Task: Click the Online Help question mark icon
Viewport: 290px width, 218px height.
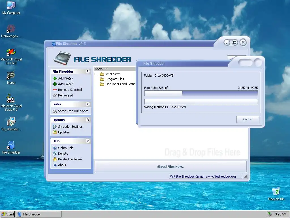Action: pyautogui.click(x=55, y=148)
